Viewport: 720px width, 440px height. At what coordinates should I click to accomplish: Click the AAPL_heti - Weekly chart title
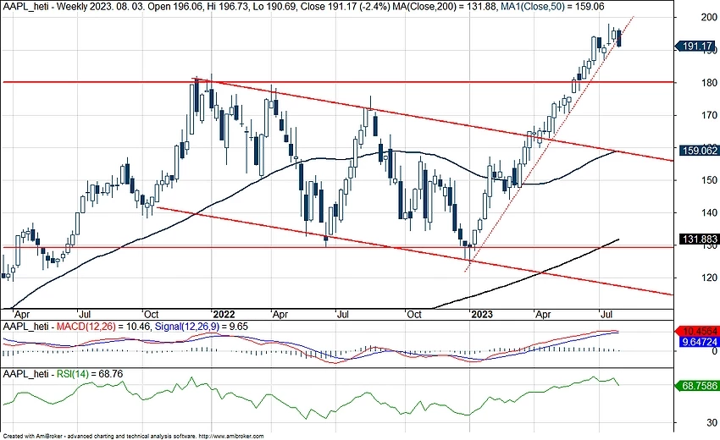(44, 7)
